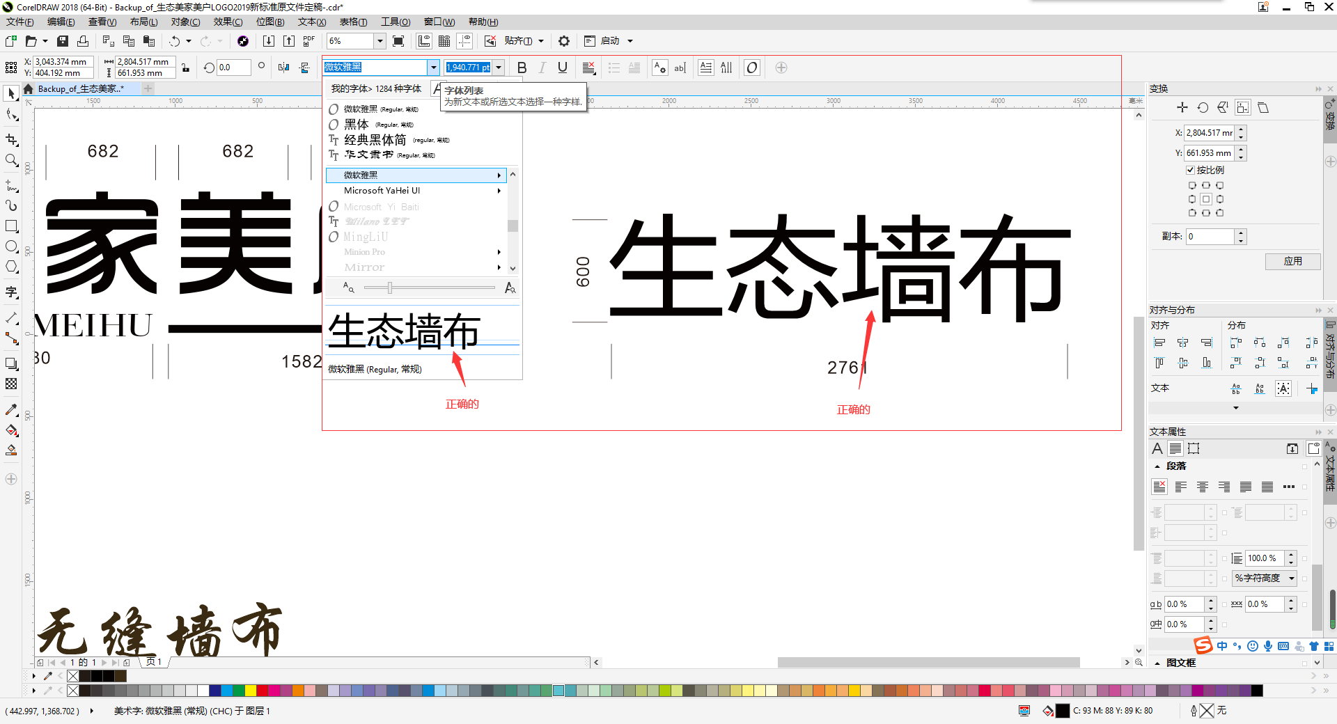Select the Interactive Fill tool

11,430
